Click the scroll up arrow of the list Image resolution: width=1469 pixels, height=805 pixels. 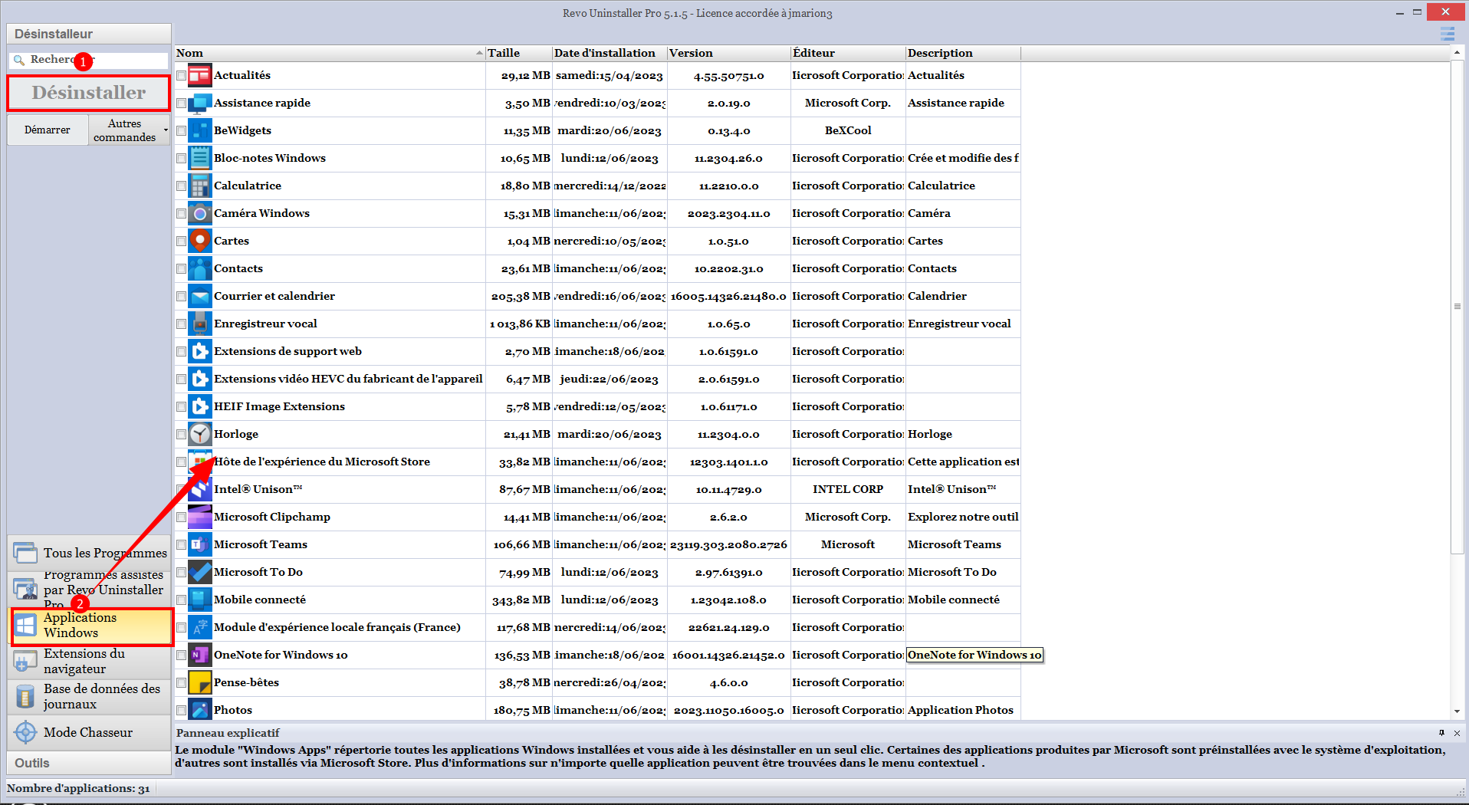[x=1457, y=53]
